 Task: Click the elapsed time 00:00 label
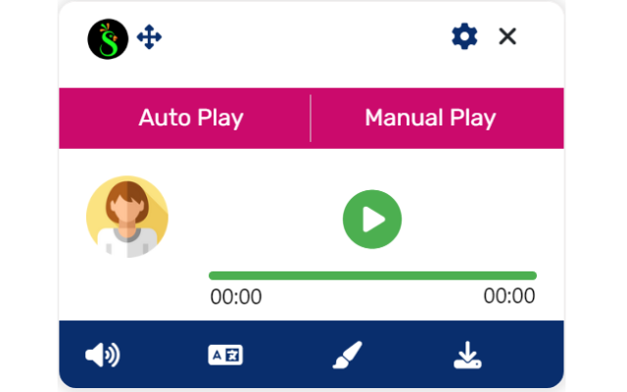pyautogui.click(x=236, y=297)
